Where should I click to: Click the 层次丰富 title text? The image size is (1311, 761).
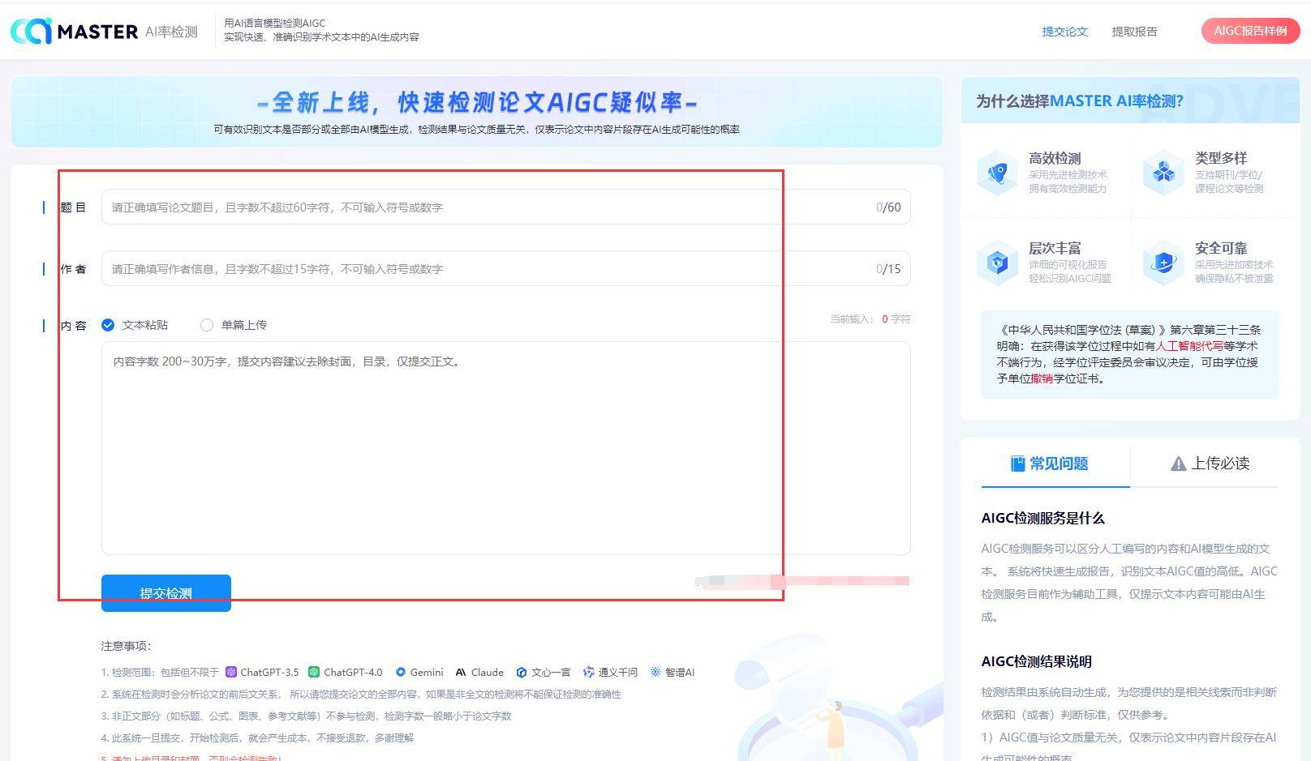pos(1055,248)
